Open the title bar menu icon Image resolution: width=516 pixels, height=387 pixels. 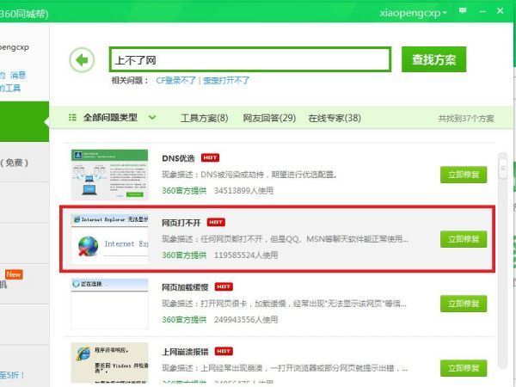463,12
